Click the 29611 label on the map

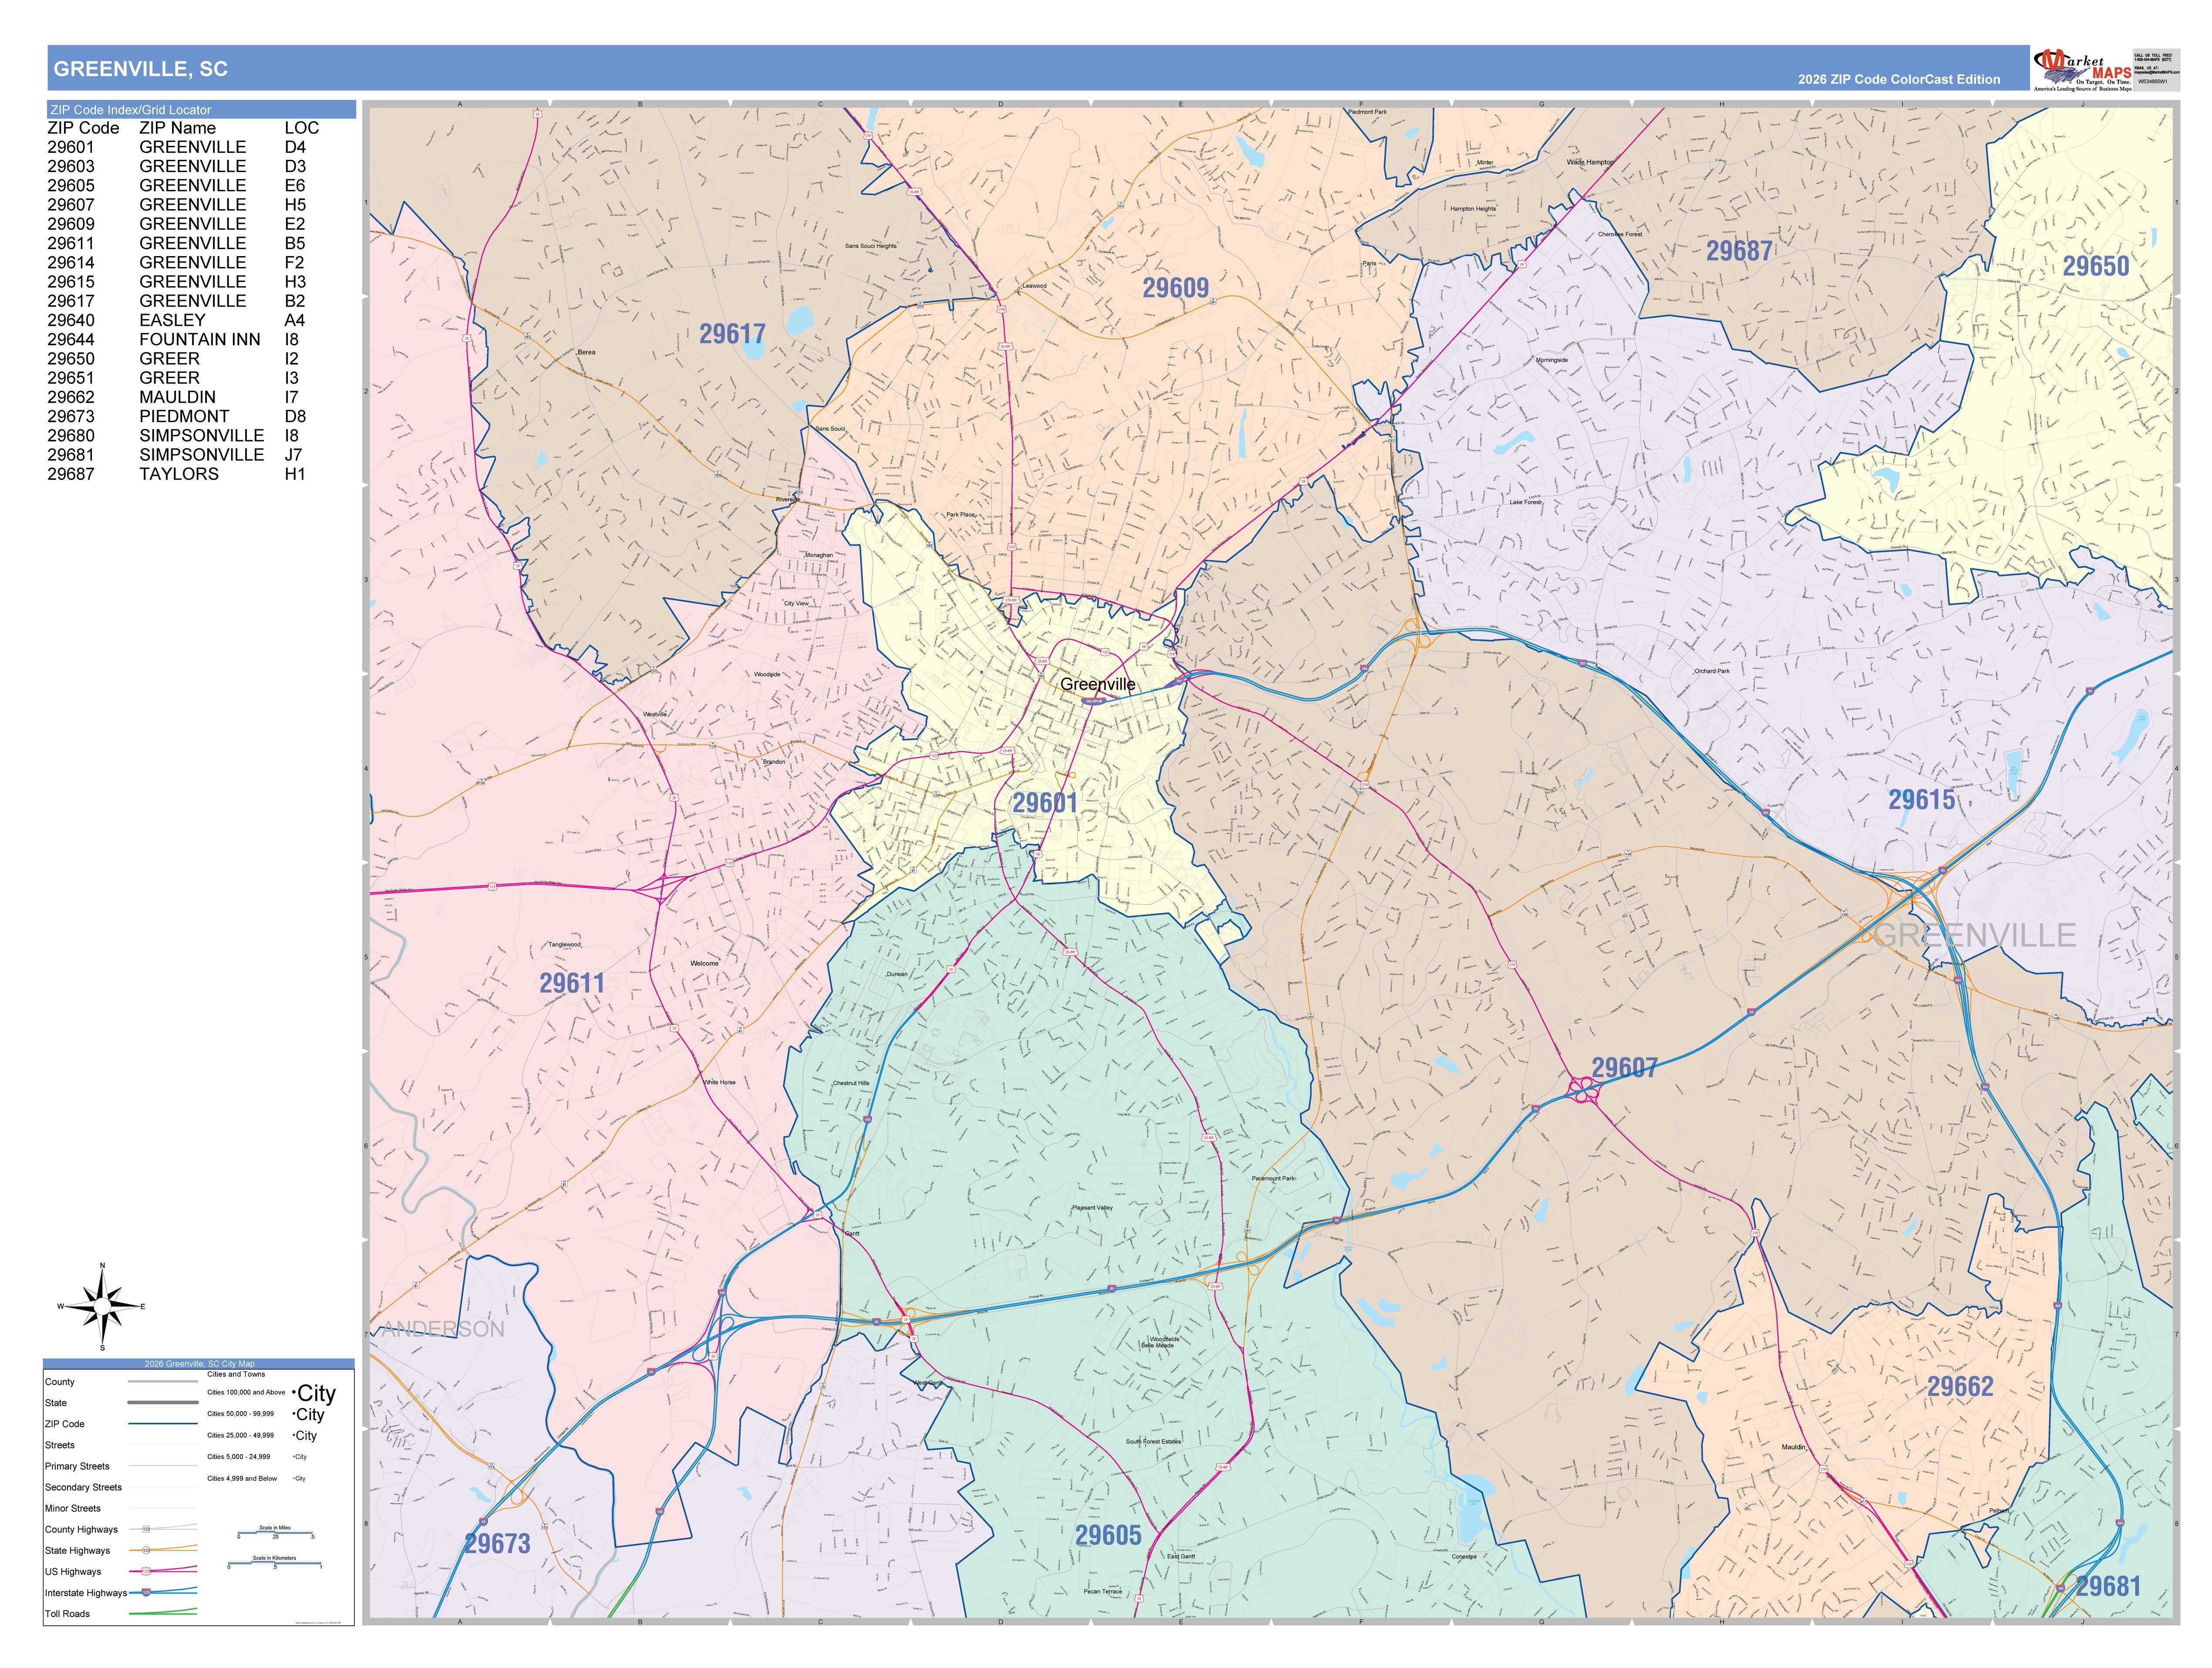click(x=572, y=983)
